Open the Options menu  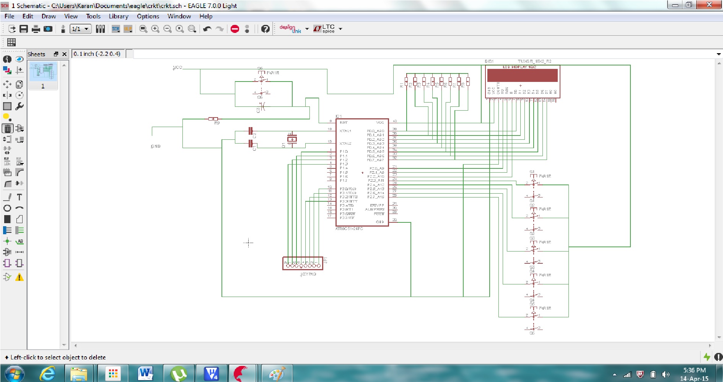pos(148,16)
